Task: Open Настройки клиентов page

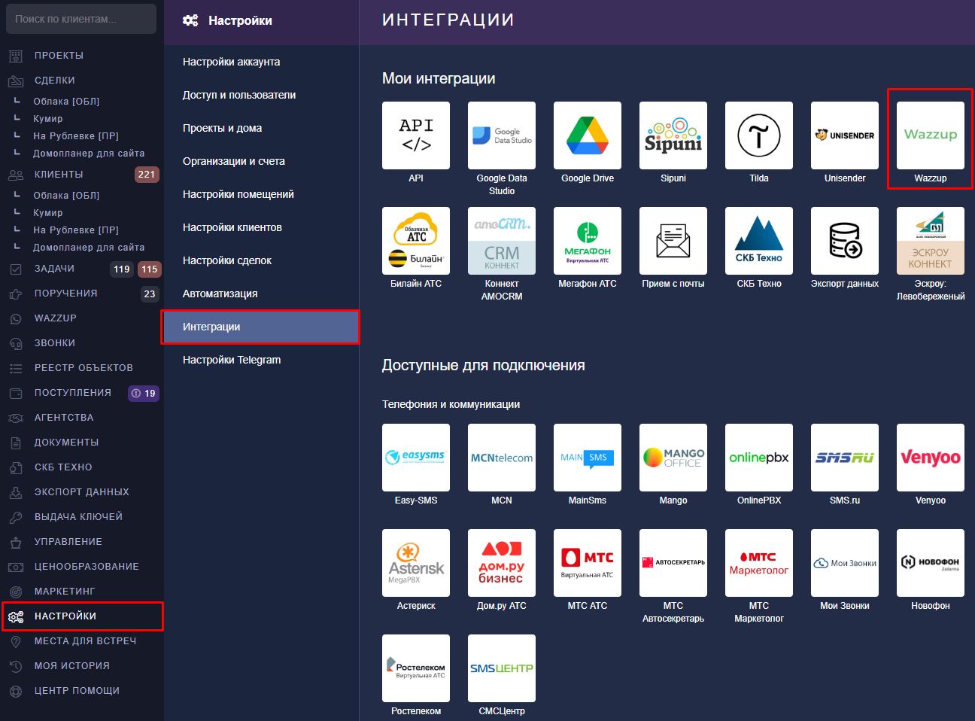Action: [261, 227]
